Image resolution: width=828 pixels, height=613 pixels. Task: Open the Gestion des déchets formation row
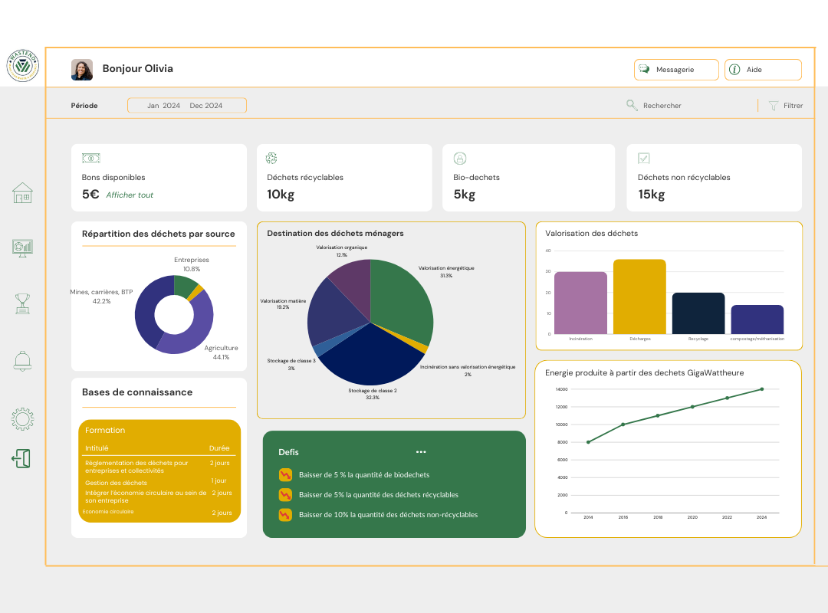click(x=116, y=483)
